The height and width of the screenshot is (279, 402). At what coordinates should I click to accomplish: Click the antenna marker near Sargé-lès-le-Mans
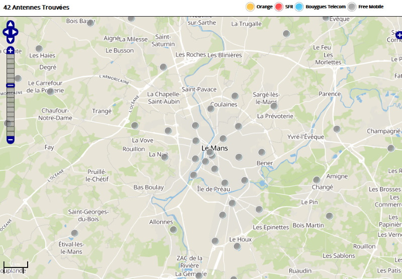click(274, 106)
